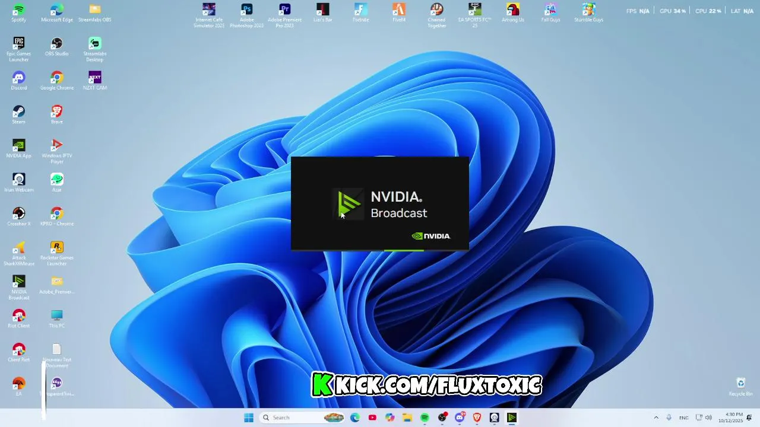Open the ENG language switcher

[x=684, y=418]
